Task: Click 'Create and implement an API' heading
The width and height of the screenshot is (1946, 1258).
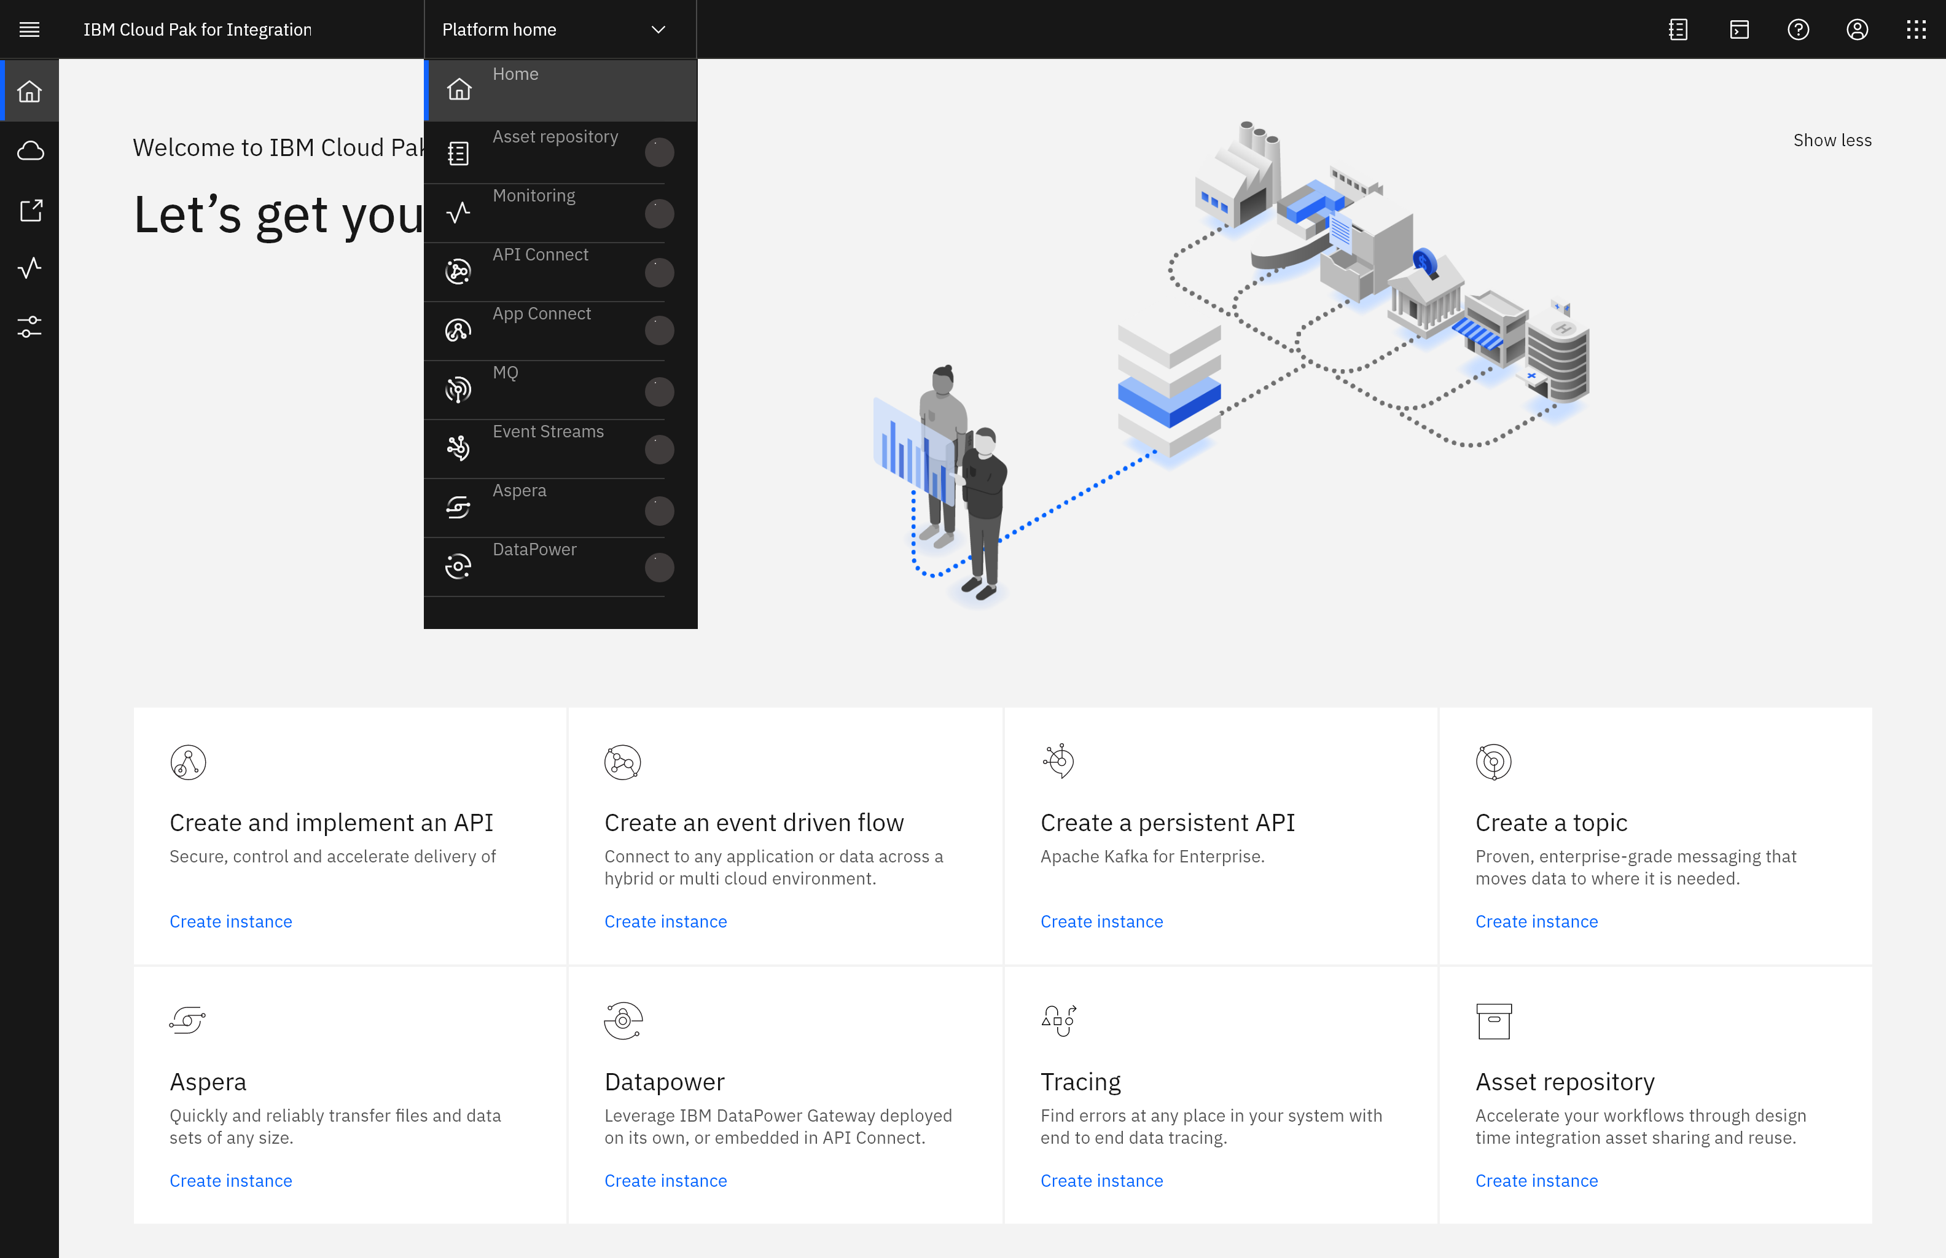Action: [x=331, y=822]
